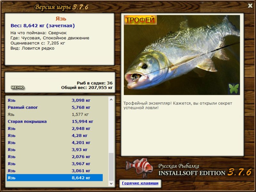This screenshot has height=192, width=256.
Task: Click the Оценивается с: 7,205 кг line
Action: (38, 43)
